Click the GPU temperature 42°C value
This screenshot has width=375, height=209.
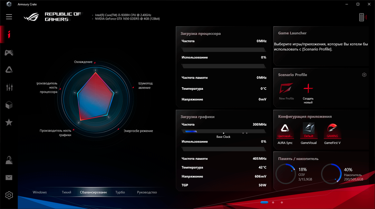(x=263, y=167)
